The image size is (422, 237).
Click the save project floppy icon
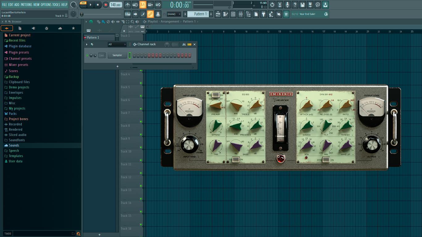pos(302,5)
